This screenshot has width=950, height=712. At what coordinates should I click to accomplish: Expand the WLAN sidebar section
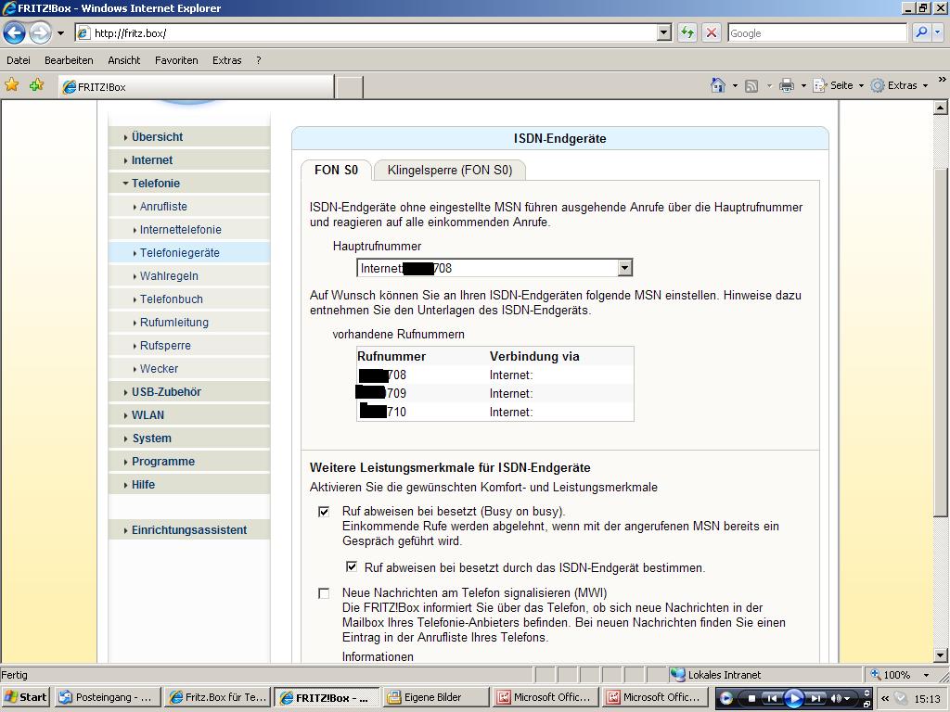pyautogui.click(x=148, y=415)
